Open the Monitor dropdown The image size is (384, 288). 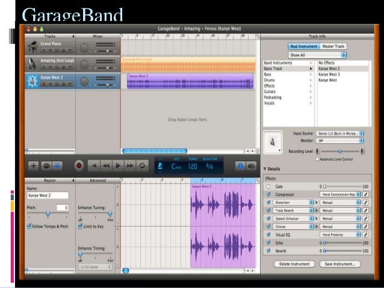coord(339,141)
